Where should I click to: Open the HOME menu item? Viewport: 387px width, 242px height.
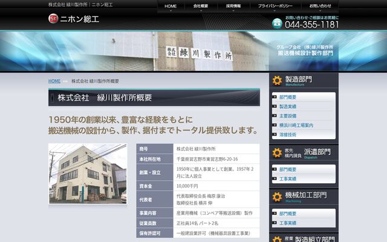pos(171,6)
